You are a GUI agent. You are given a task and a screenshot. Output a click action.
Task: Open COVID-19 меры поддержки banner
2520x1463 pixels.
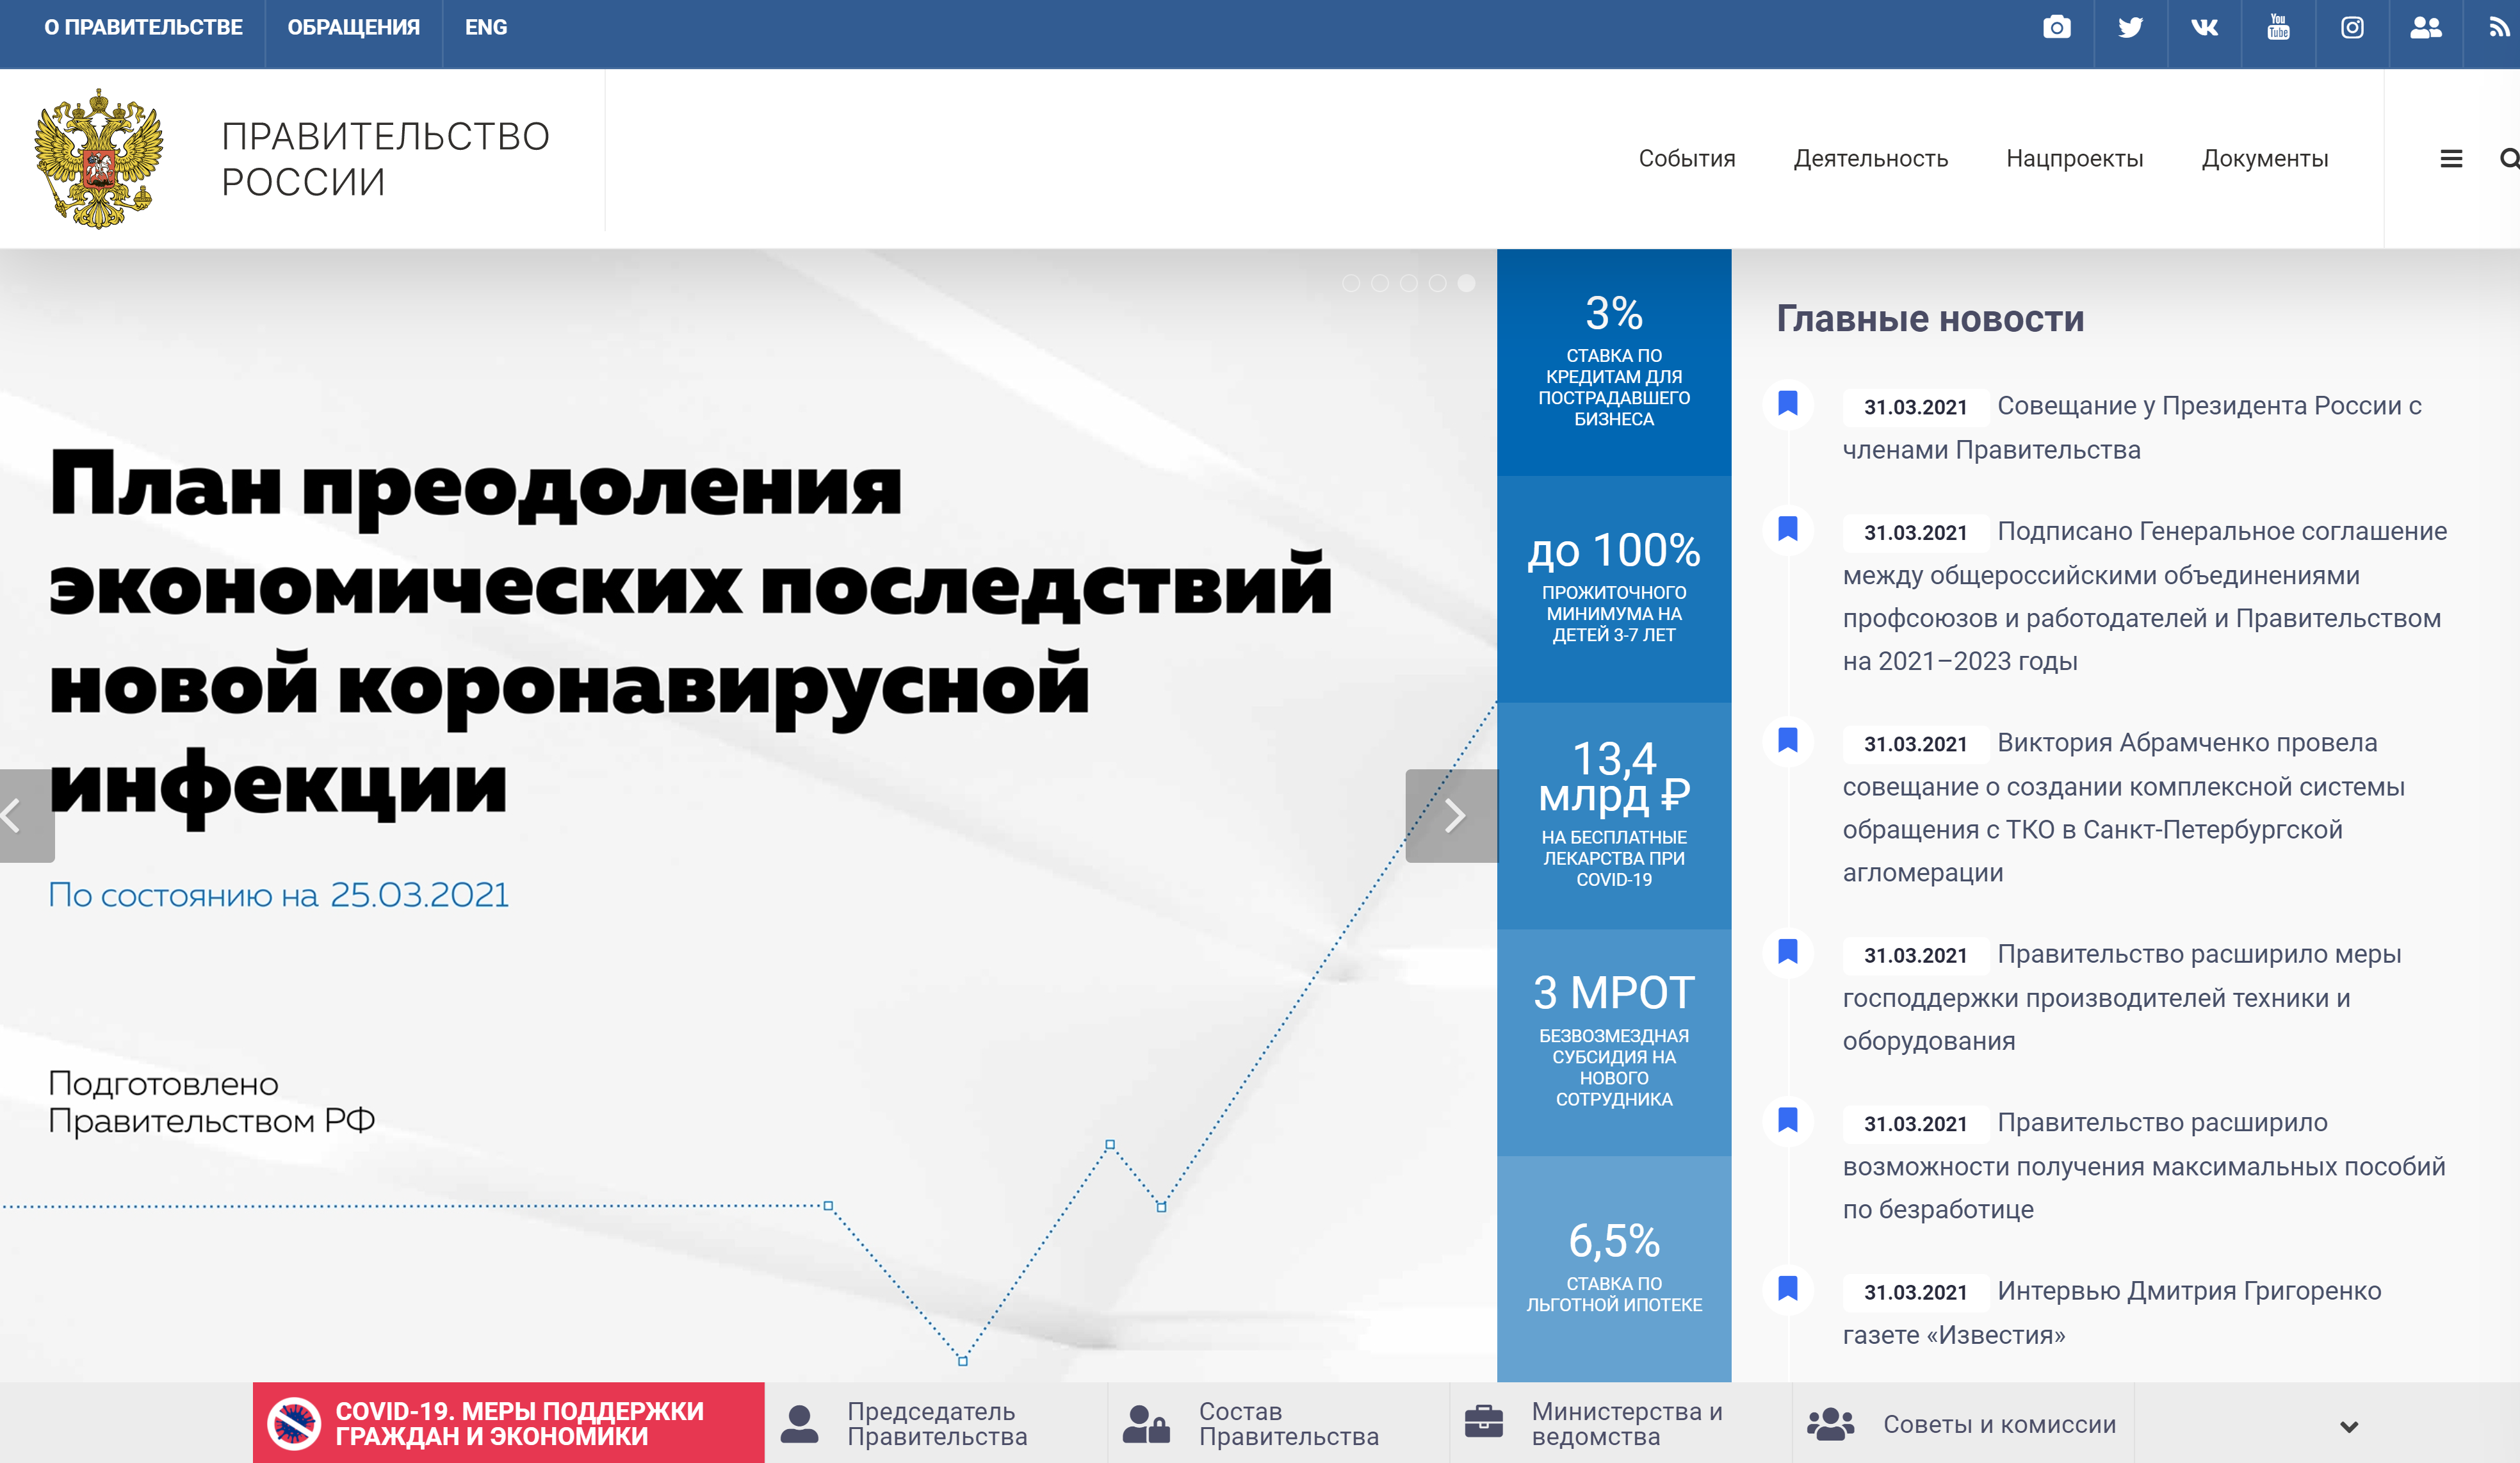pos(508,1422)
